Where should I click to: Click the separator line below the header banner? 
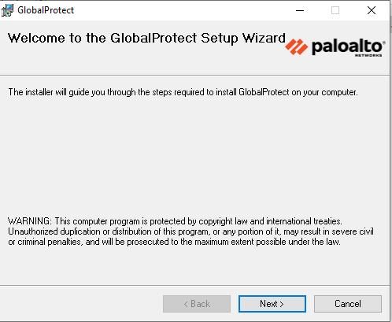194,76
